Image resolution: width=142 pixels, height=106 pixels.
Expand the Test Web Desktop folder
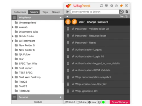[x=13, y=77]
